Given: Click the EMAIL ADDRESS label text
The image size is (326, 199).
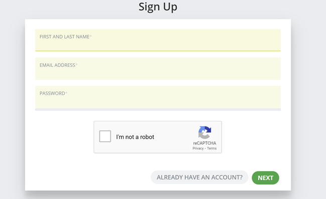Looking at the screenshot, I should tap(57, 65).
